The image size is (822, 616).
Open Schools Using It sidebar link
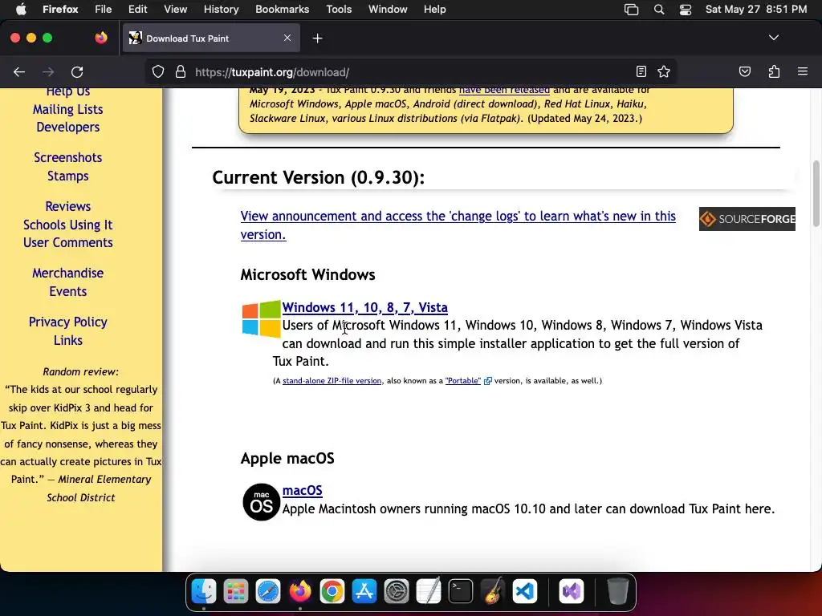point(67,225)
